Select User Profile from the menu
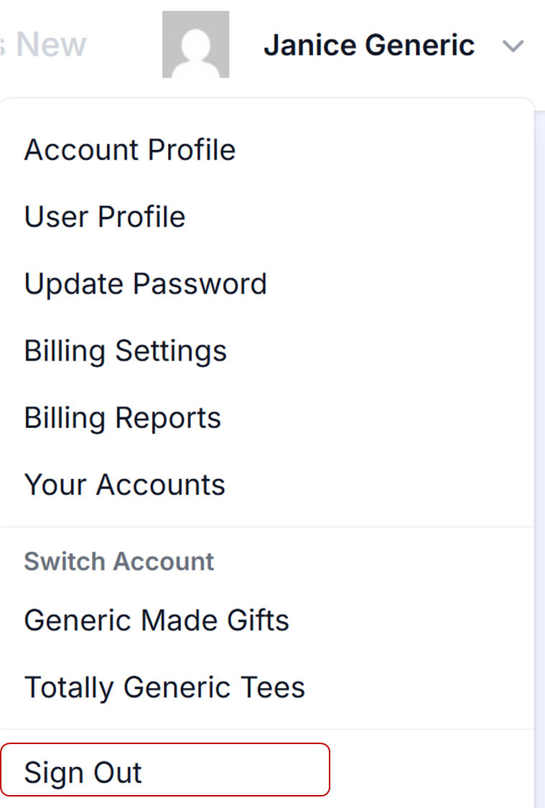This screenshot has height=808, width=545. [x=105, y=217]
